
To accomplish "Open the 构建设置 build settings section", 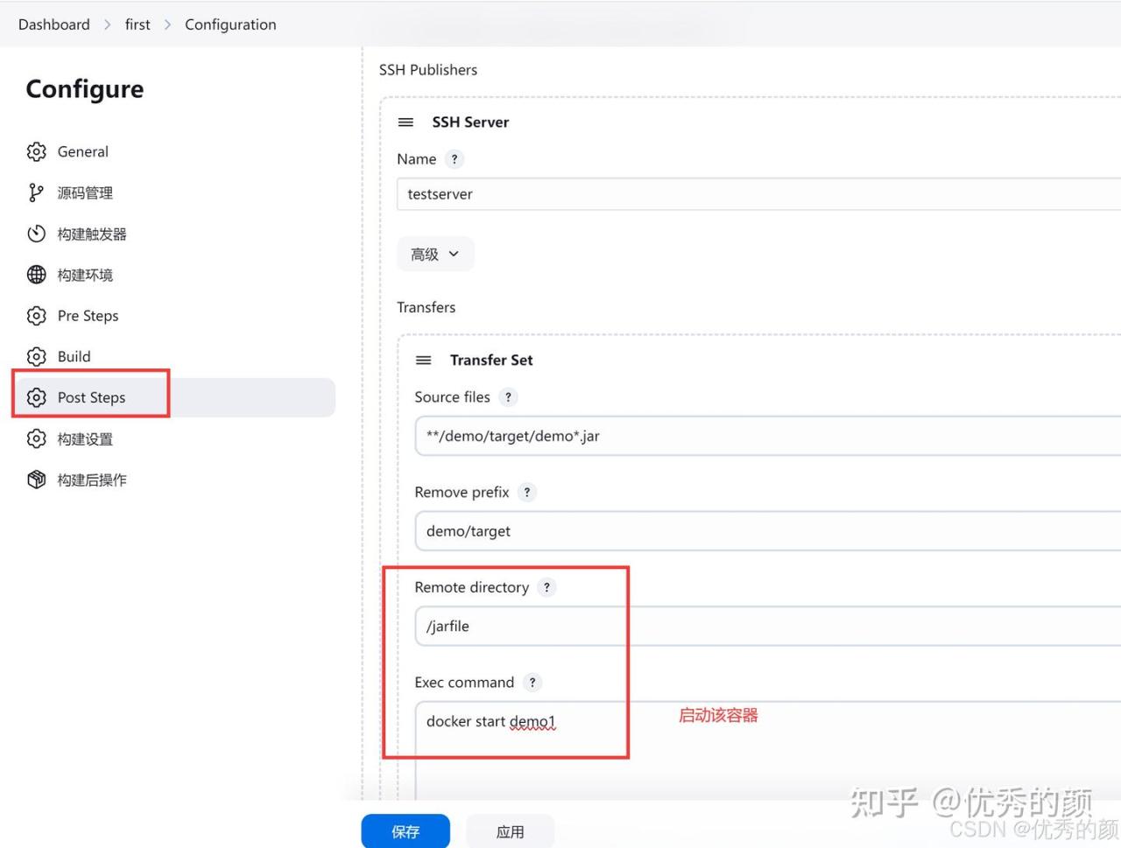I will pos(85,439).
